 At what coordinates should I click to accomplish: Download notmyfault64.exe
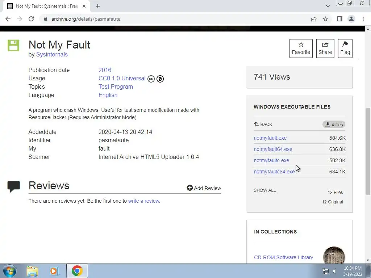[273, 149]
